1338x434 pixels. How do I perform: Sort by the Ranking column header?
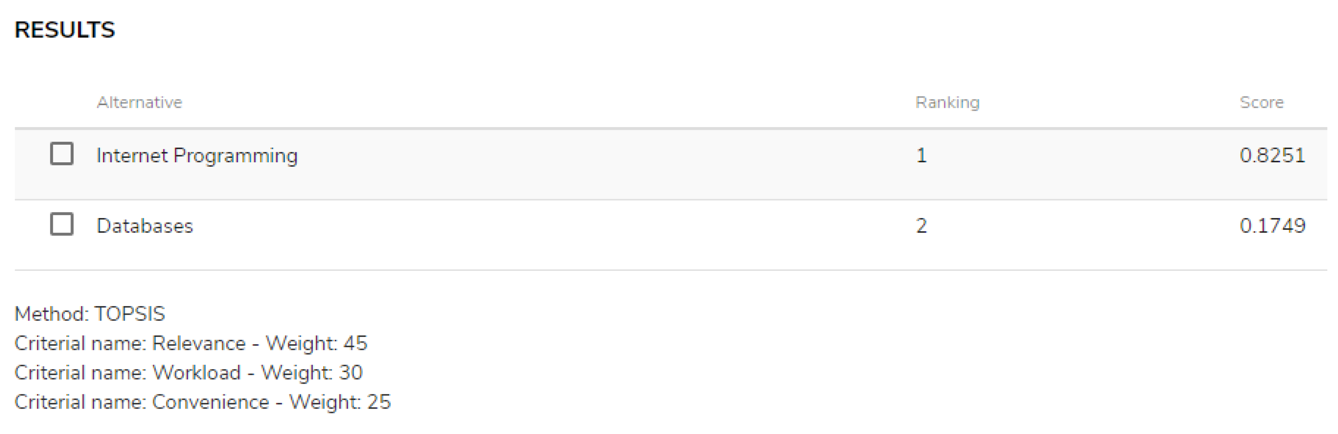click(x=947, y=102)
